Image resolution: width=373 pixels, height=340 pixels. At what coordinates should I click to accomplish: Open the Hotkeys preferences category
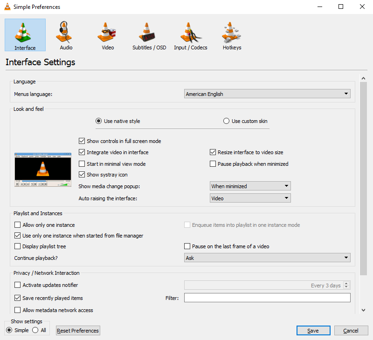[x=232, y=35]
